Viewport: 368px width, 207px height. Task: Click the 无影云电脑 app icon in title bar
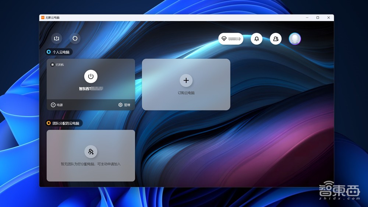tap(43, 17)
